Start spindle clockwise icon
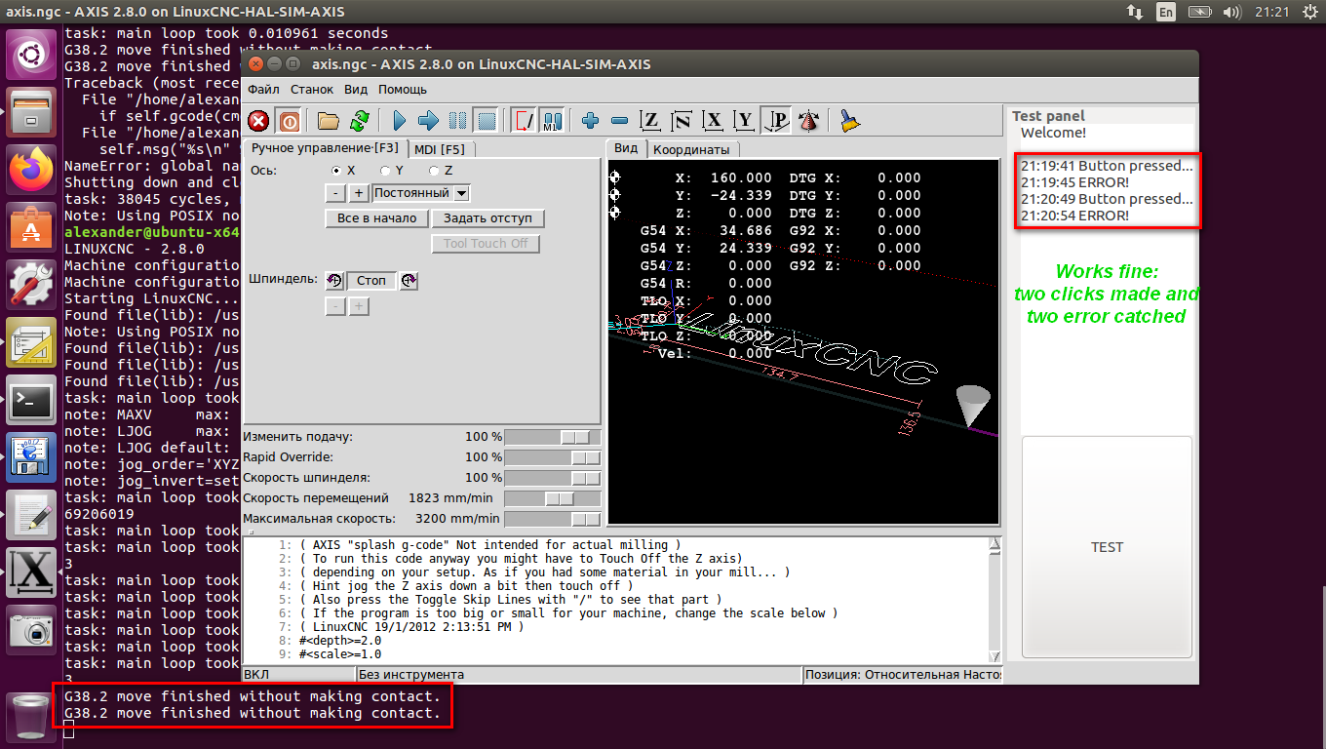The image size is (1326, 749). tap(409, 280)
